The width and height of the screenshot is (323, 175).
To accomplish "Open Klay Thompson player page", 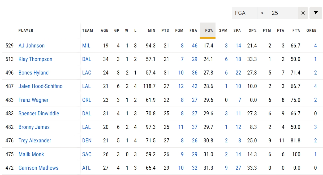I will point(35,59).
